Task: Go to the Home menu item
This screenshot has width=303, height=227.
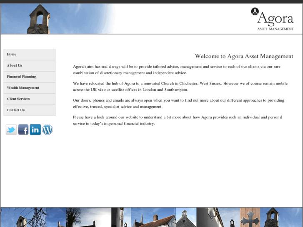Action: pyautogui.click(x=30, y=55)
